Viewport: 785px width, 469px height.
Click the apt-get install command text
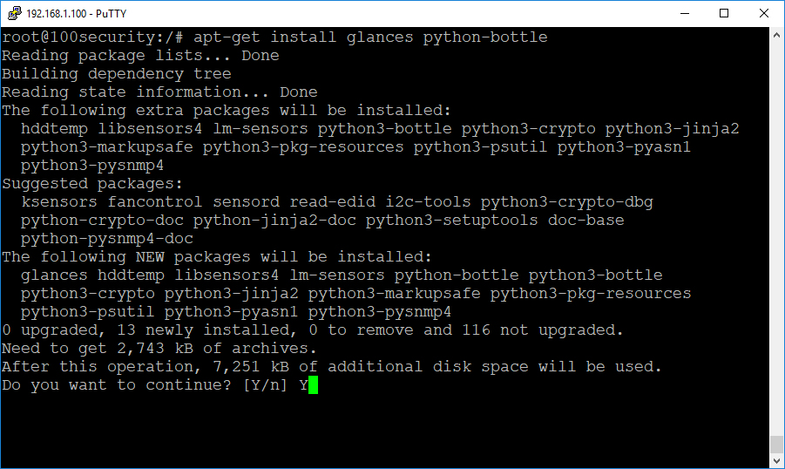[370, 37]
